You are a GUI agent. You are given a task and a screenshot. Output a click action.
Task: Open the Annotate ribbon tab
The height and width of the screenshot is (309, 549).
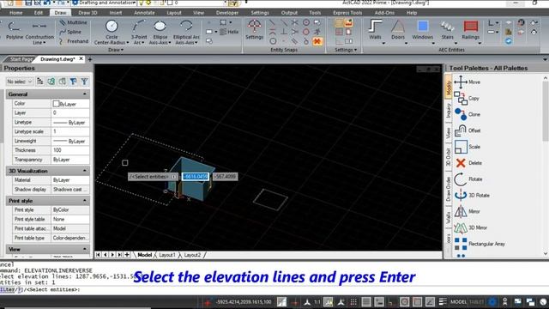point(144,13)
